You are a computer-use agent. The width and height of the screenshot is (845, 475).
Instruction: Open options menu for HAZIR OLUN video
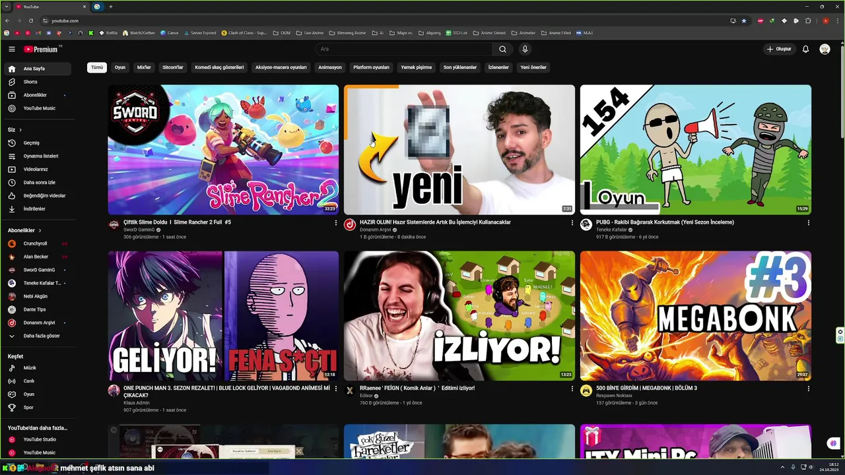(x=572, y=223)
